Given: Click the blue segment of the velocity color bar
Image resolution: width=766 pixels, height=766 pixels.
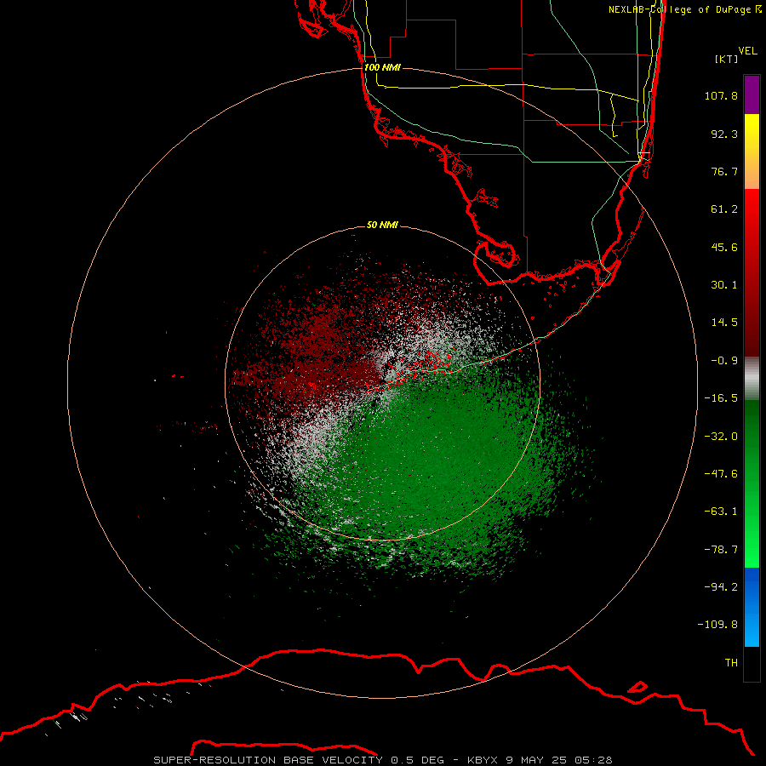Looking at the screenshot, I should [x=752, y=607].
